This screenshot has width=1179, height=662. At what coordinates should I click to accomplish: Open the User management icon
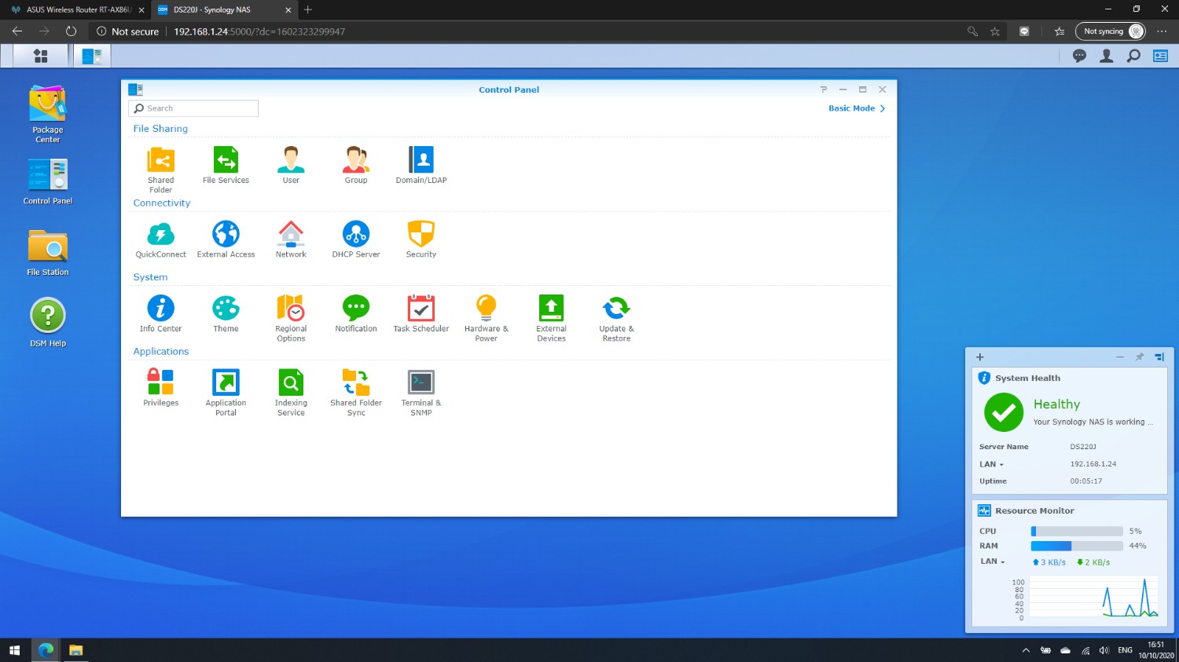pos(291,165)
